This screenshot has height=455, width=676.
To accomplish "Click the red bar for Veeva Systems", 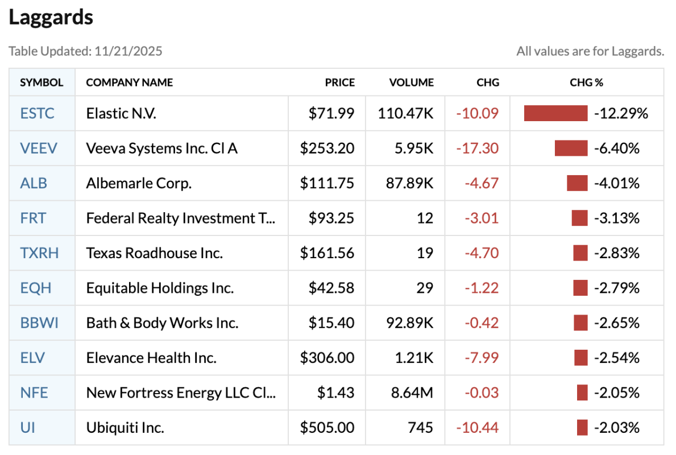I will click(x=571, y=148).
